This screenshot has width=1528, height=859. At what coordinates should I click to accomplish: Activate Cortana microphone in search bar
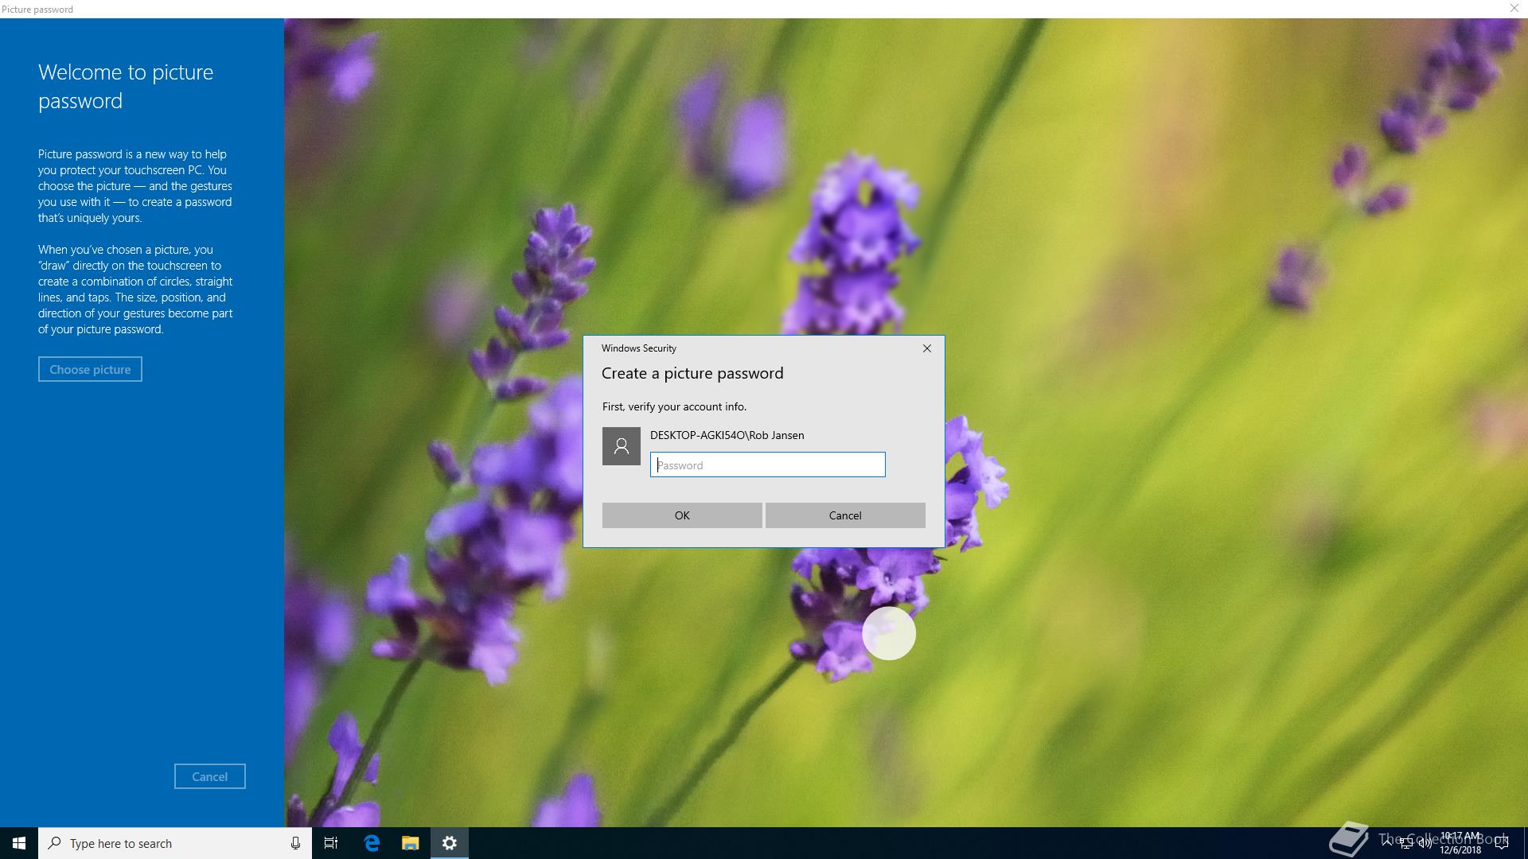coord(295,843)
